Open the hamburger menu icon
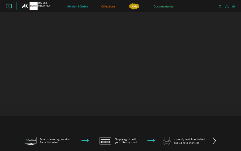The image size is (241, 151). (234, 6)
